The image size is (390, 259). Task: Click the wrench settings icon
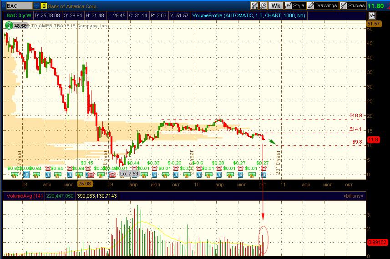pos(263,6)
